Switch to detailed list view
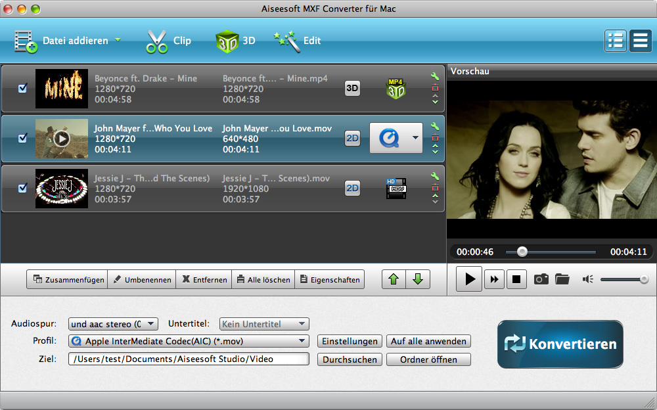 616,41
